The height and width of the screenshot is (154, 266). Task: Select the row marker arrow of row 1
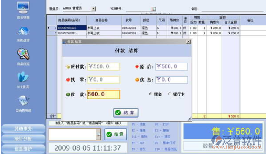click(49, 27)
